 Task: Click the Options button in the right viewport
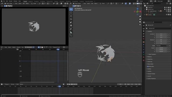(139, 6)
